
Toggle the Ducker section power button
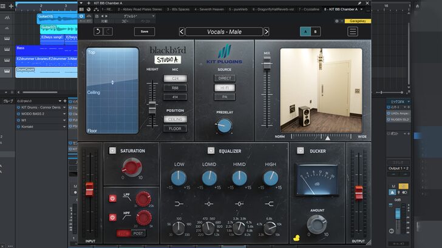click(300, 150)
